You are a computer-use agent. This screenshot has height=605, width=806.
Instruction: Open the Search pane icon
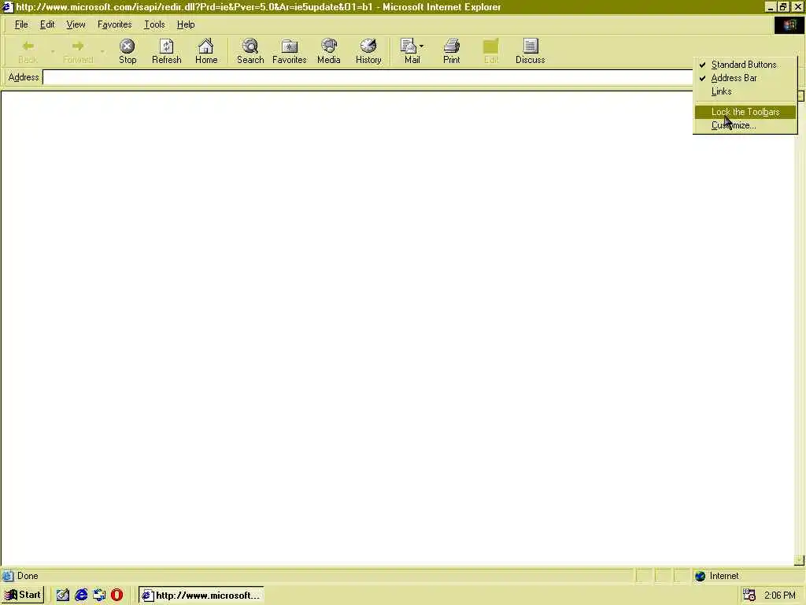click(250, 51)
